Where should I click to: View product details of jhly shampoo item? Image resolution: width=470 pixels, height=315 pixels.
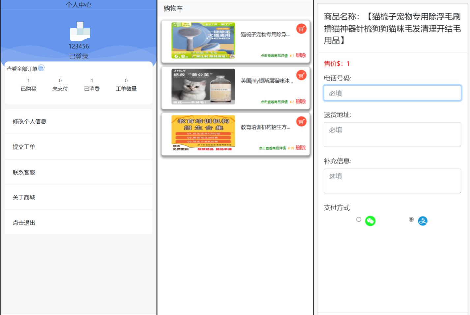point(274,102)
